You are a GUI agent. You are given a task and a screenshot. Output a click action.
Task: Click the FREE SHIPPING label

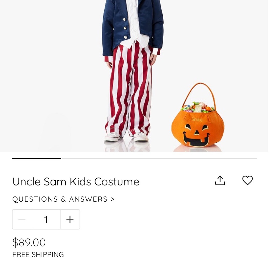(x=38, y=254)
